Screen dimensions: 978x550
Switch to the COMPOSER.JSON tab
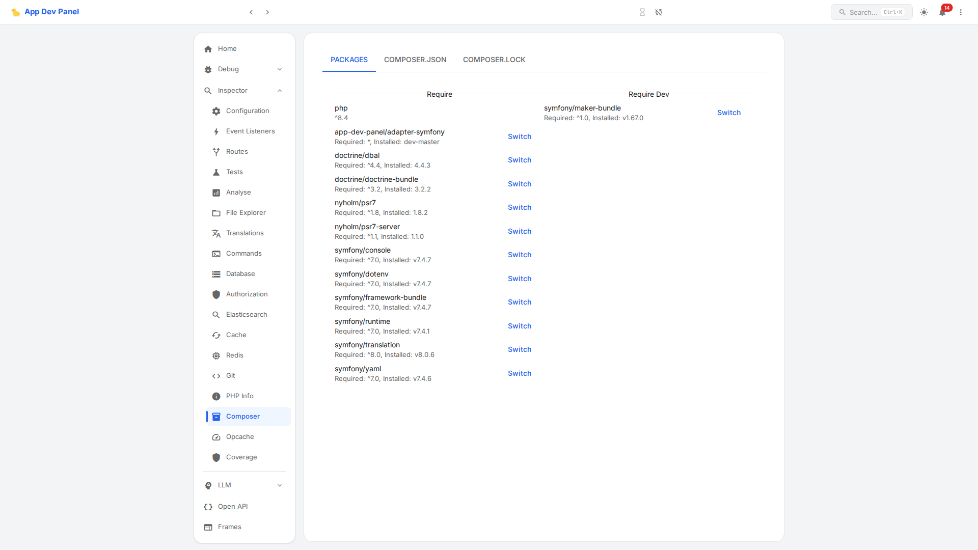click(415, 60)
